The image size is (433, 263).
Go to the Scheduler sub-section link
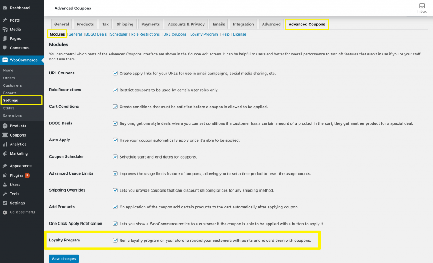(119, 34)
